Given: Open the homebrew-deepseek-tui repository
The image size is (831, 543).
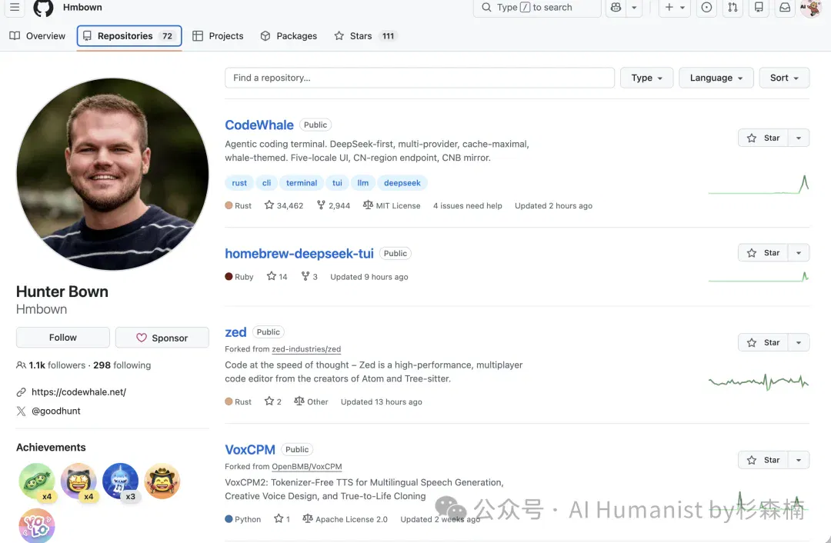Looking at the screenshot, I should point(299,254).
